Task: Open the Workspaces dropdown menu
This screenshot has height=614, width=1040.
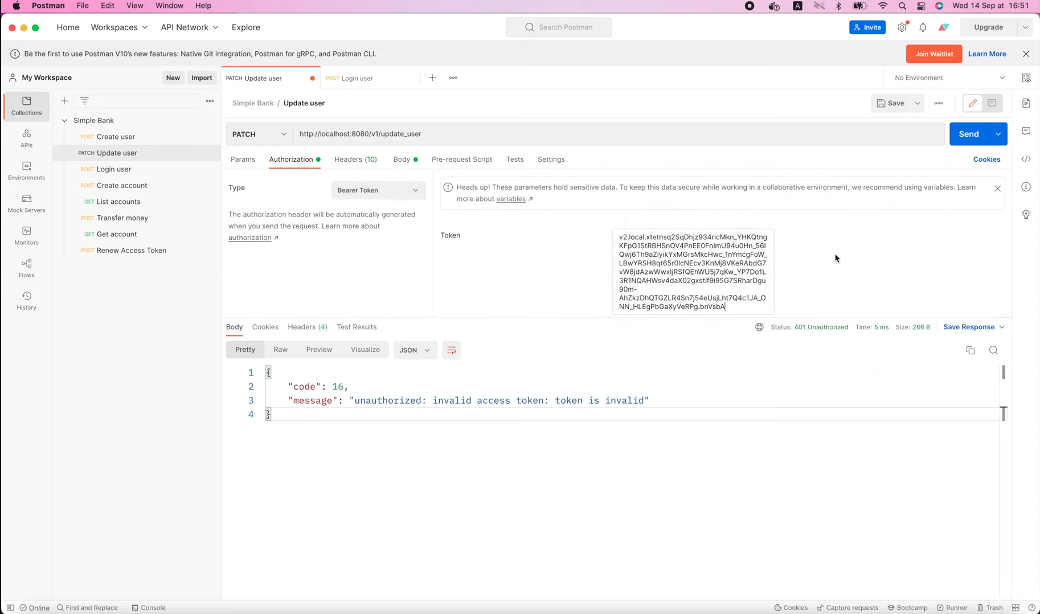Action: (120, 27)
